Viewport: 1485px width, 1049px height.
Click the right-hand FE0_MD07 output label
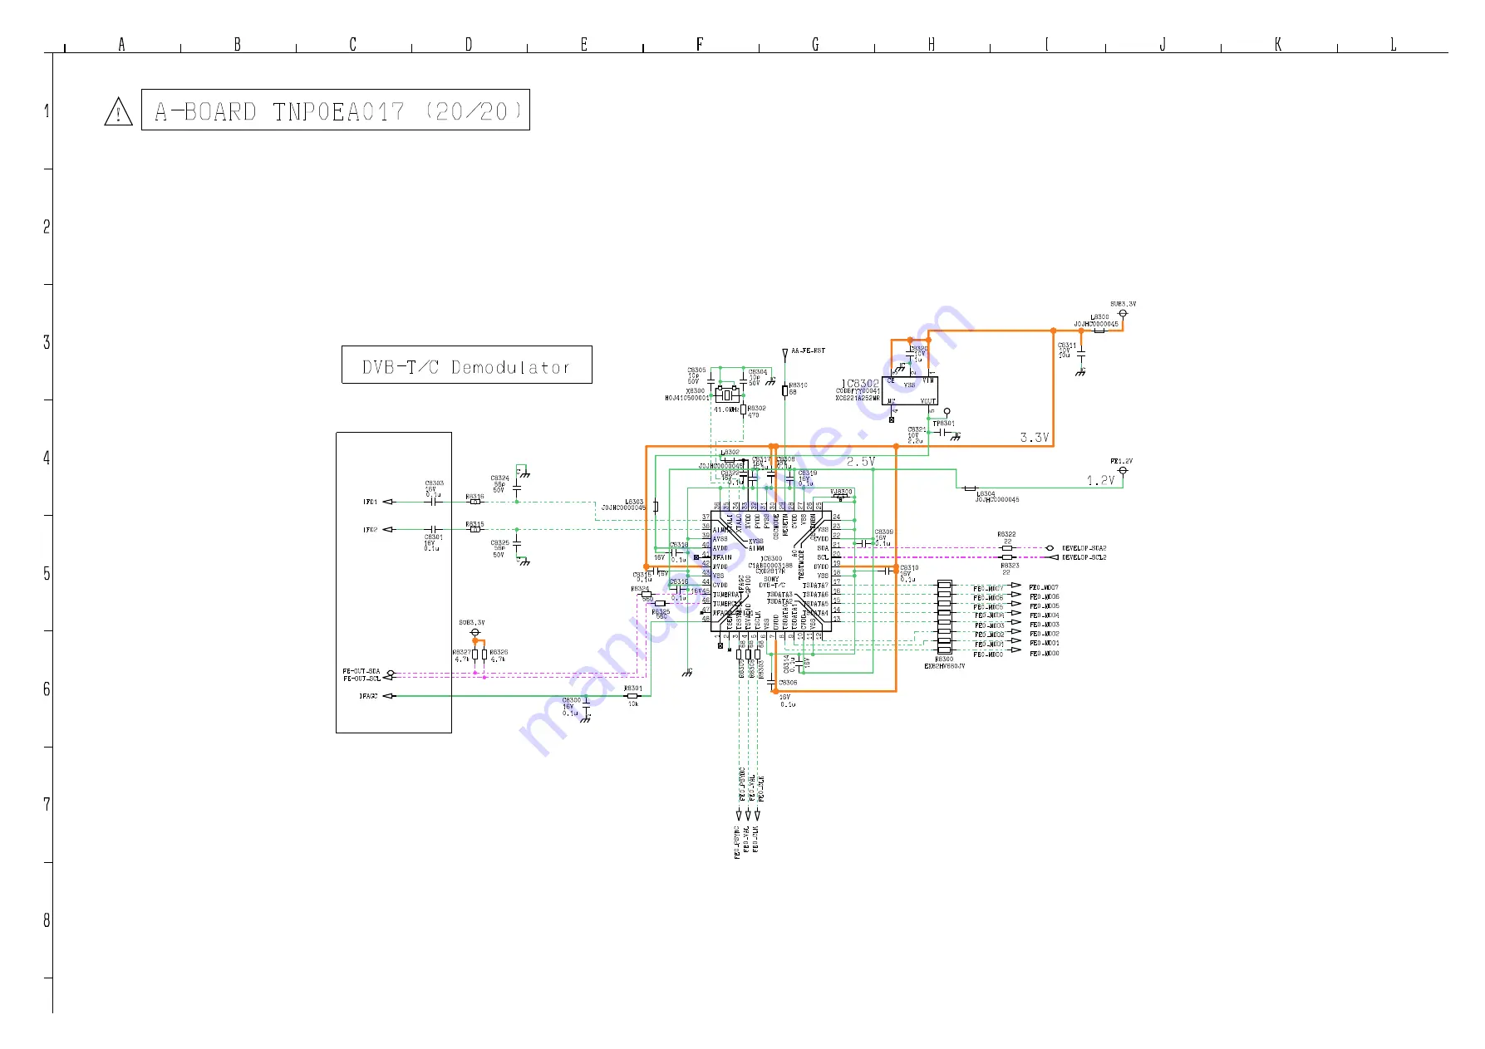(1044, 587)
